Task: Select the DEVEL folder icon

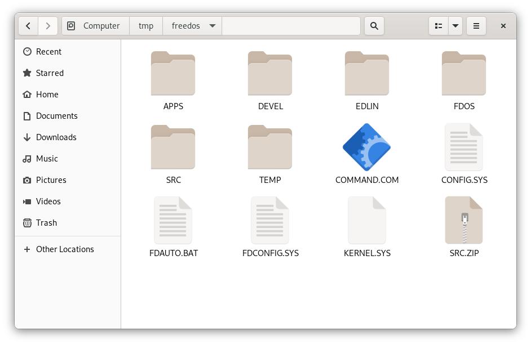Action: [x=270, y=73]
